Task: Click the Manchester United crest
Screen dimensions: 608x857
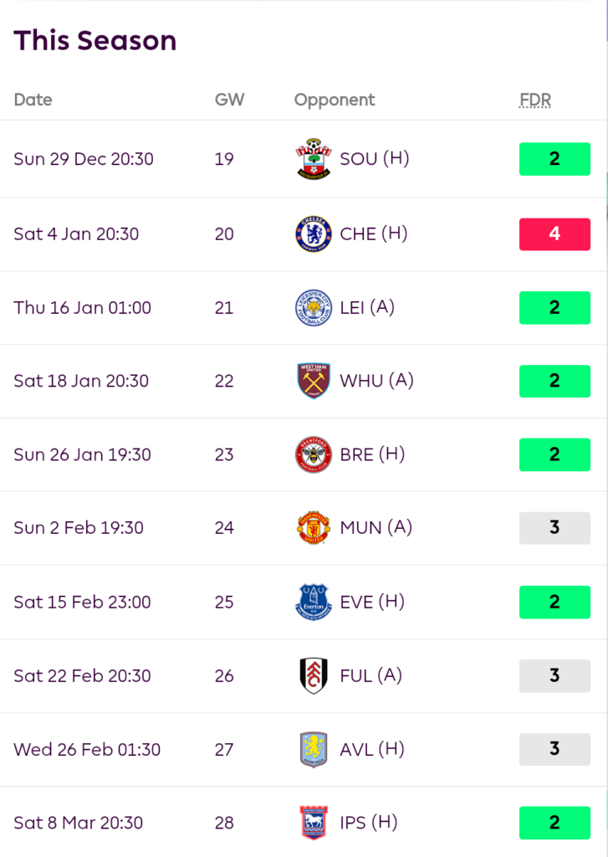Action: click(x=313, y=528)
